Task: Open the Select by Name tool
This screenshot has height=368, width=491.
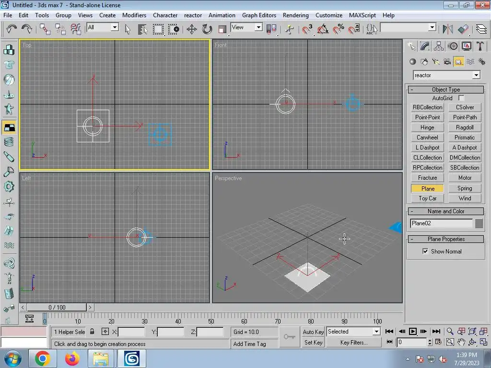Action: pos(142,29)
